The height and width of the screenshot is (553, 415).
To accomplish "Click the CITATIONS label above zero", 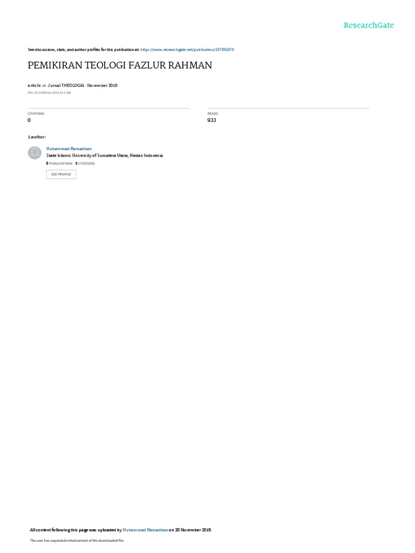I will [36, 113].
